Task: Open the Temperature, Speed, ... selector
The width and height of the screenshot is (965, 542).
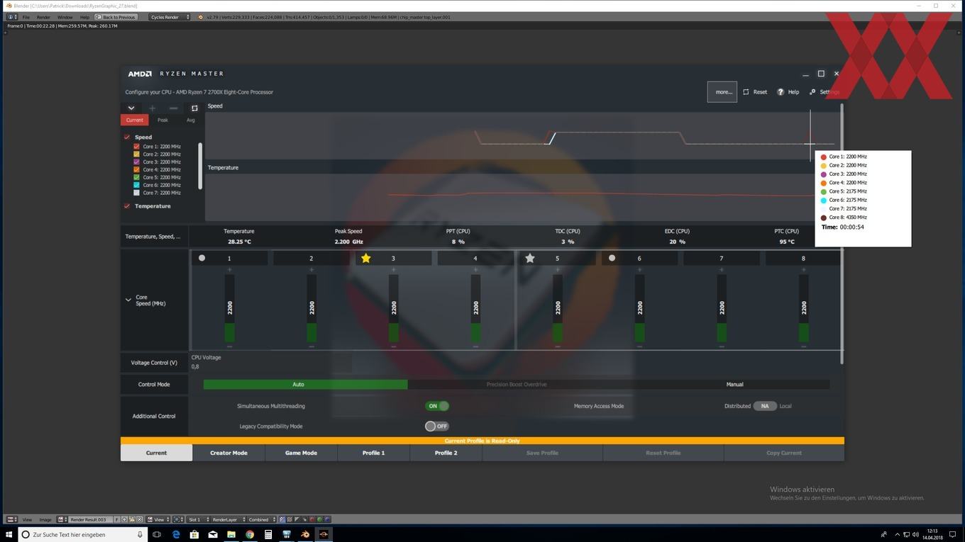Action: (x=153, y=237)
